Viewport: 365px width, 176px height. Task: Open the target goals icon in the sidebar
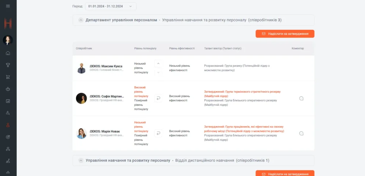(x=8, y=137)
